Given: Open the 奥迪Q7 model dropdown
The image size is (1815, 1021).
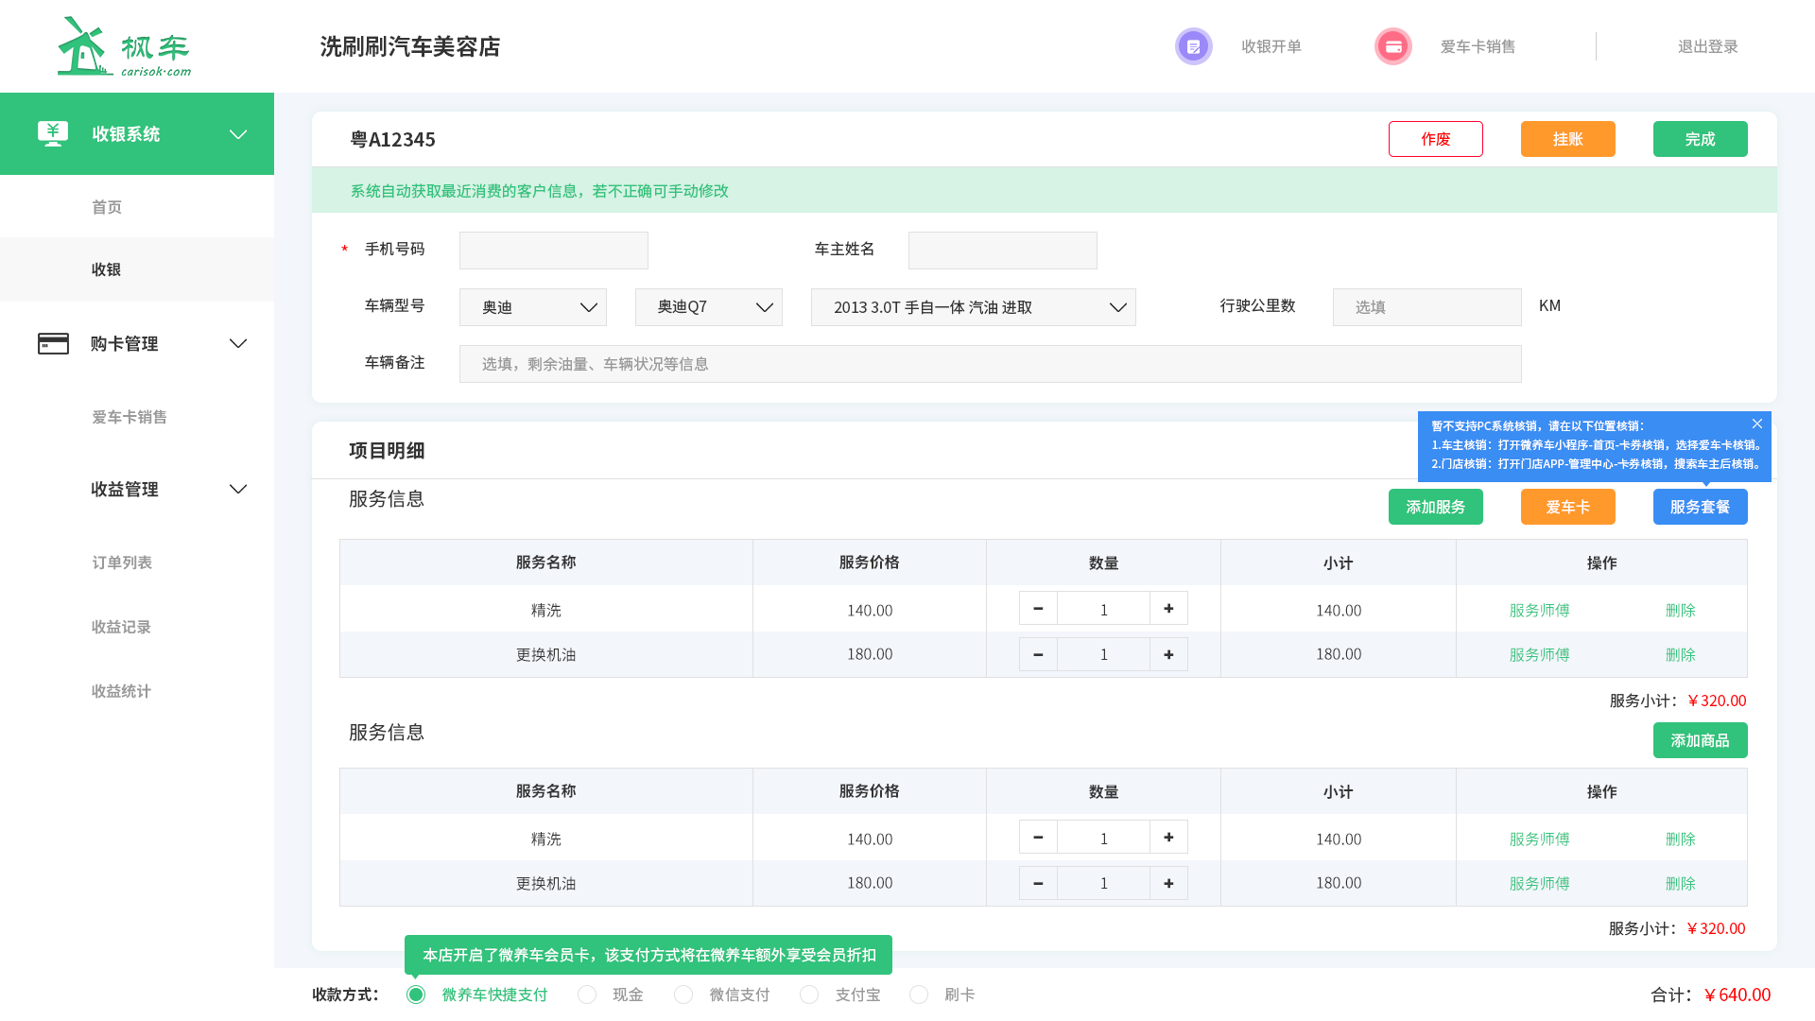Looking at the screenshot, I should click(709, 307).
